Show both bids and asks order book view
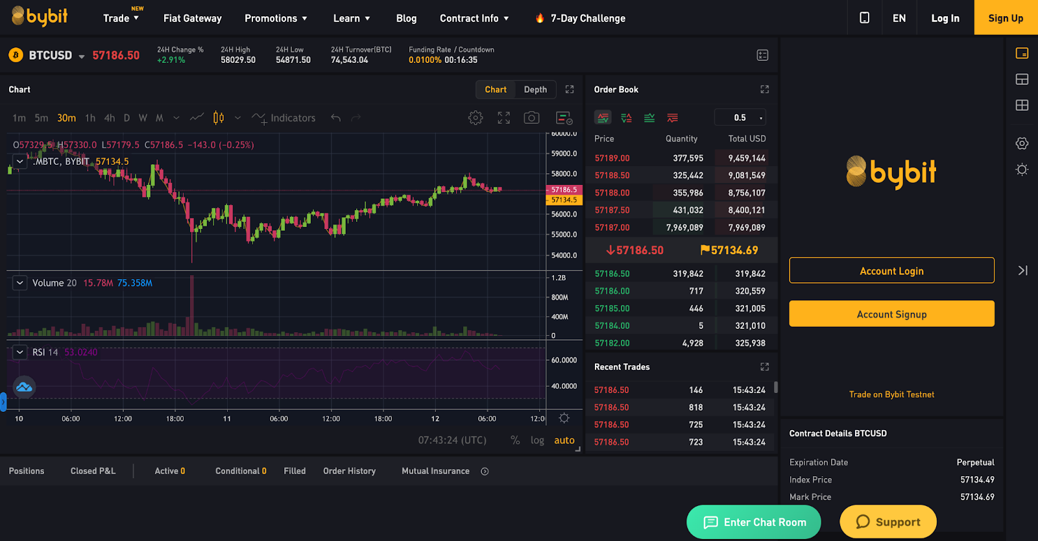 [x=603, y=117]
